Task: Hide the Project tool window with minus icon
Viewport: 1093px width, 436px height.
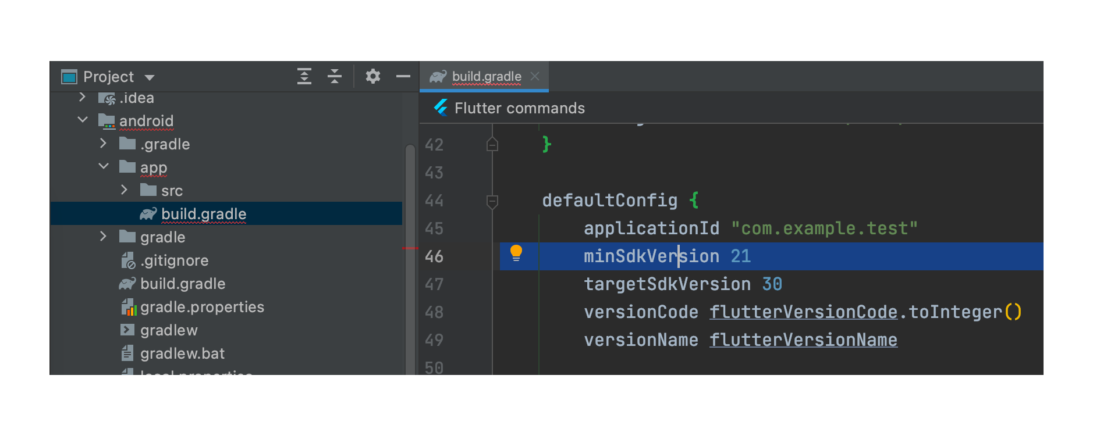Action: pos(403,76)
